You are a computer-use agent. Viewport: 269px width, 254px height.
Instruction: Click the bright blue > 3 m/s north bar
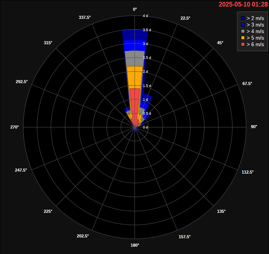pos(134,45)
